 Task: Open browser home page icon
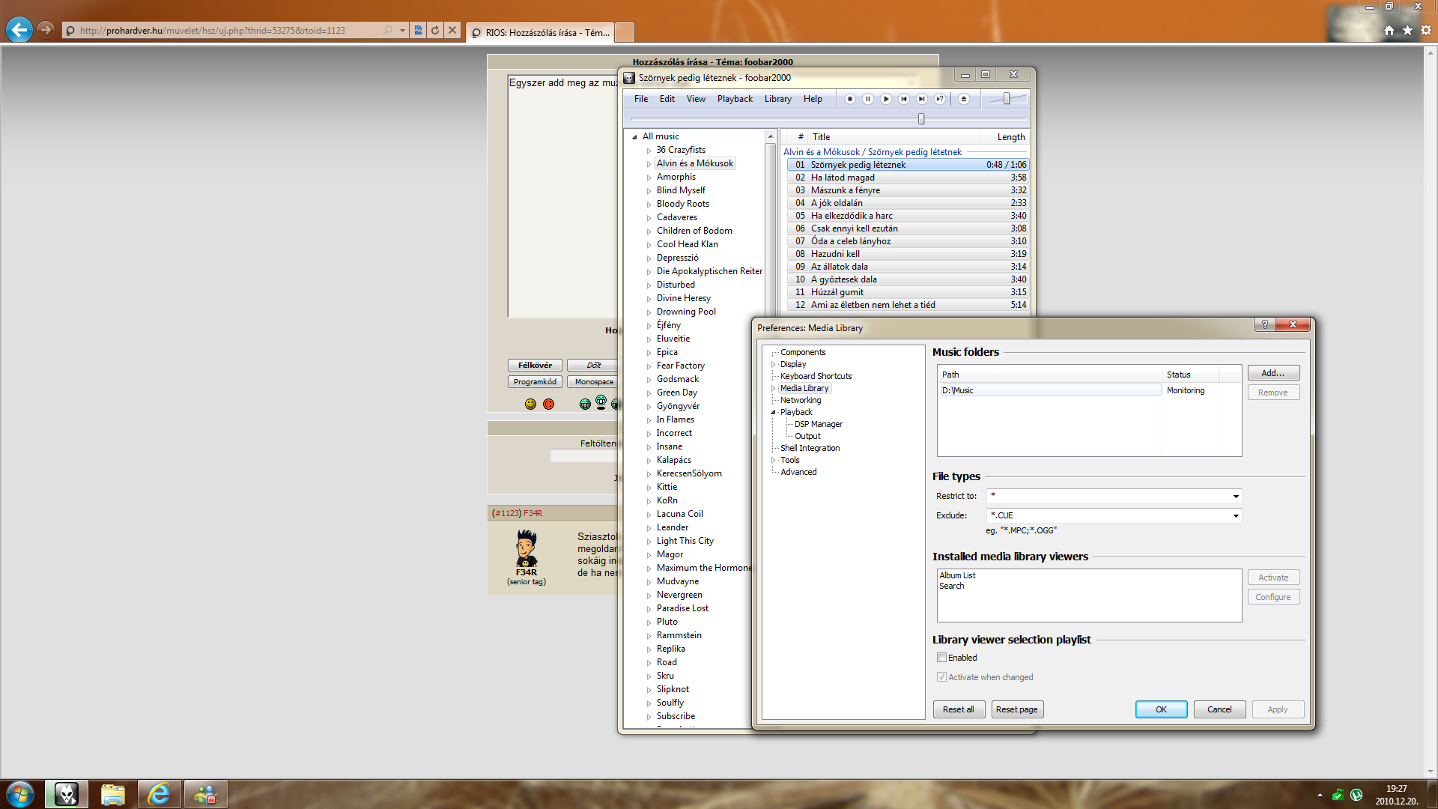(x=1389, y=31)
